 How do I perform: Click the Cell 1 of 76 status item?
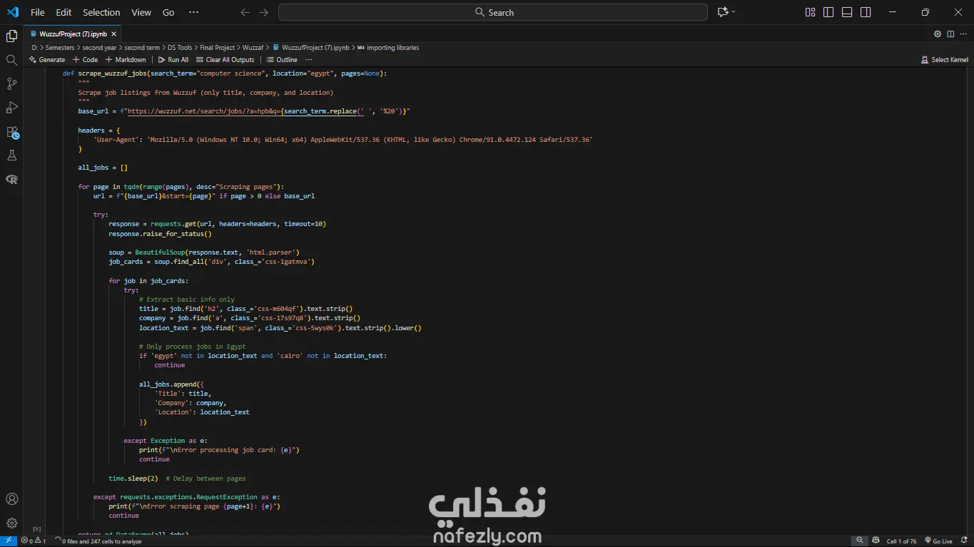click(x=901, y=541)
